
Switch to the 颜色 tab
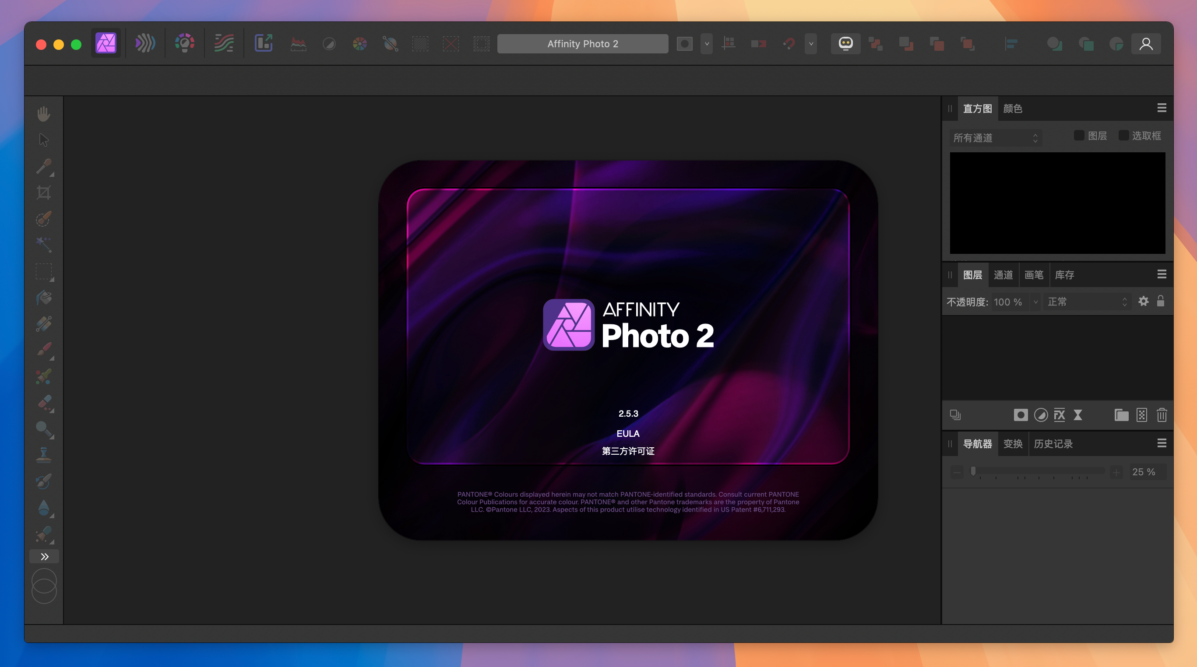pyautogui.click(x=1013, y=109)
